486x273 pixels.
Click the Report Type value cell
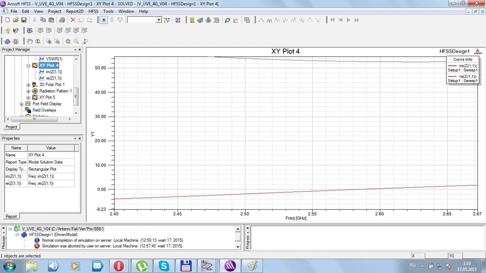point(51,162)
